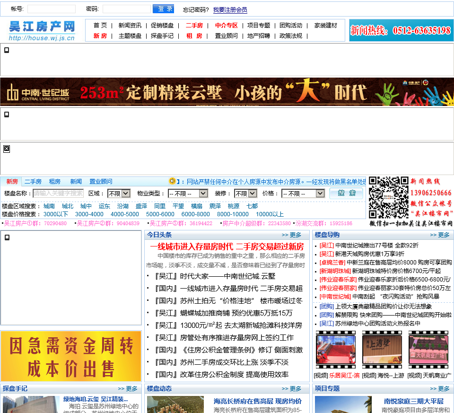This screenshot has height=413, width=454.
Task: Open the 价格 dropdown
Action: (303, 193)
